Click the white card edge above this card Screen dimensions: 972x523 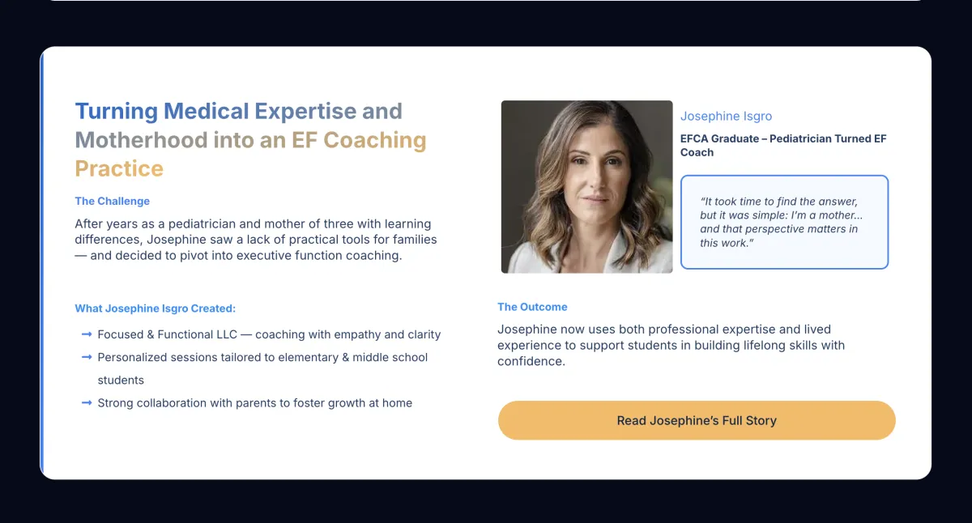(486, 1)
